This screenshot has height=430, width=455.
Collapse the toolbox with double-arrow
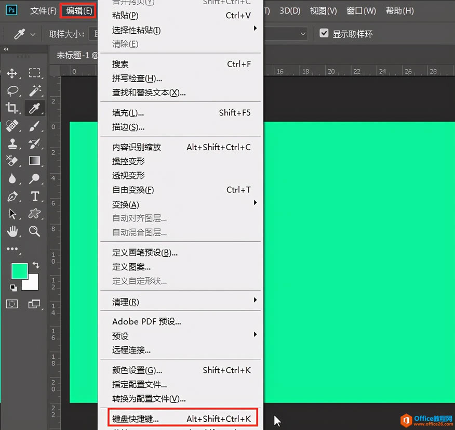click(6, 49)
